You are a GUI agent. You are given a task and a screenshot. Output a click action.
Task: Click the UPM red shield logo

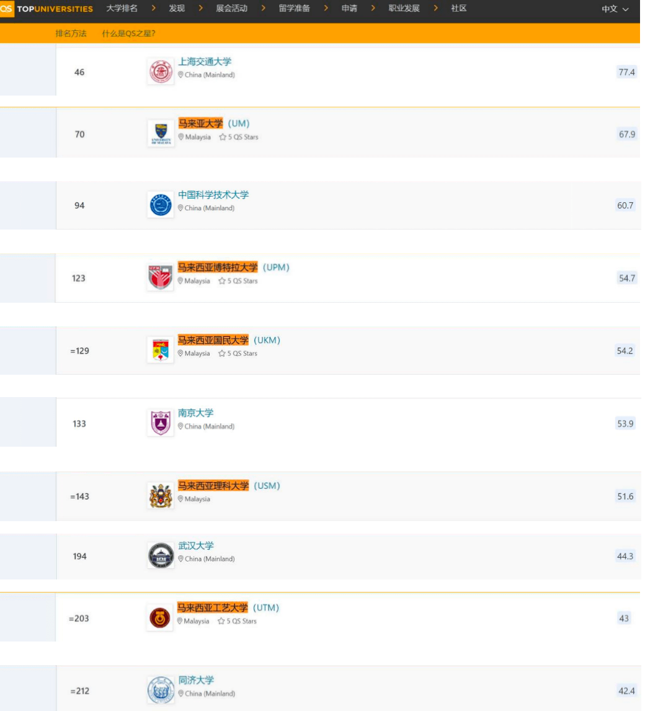pos(161,277)
